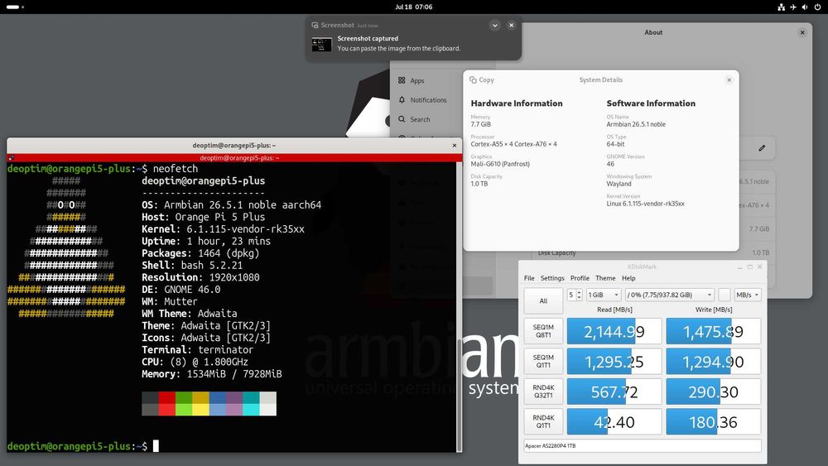The image size is (828, 466).
Task: Click the red terminal tab title bar
Action: pos(238,158)
